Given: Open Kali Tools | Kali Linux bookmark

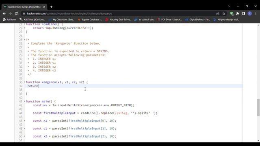Looking at the screenshot, I should (32, 19).
